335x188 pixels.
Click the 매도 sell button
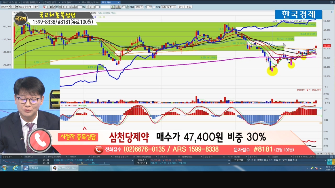click(188, 7)
